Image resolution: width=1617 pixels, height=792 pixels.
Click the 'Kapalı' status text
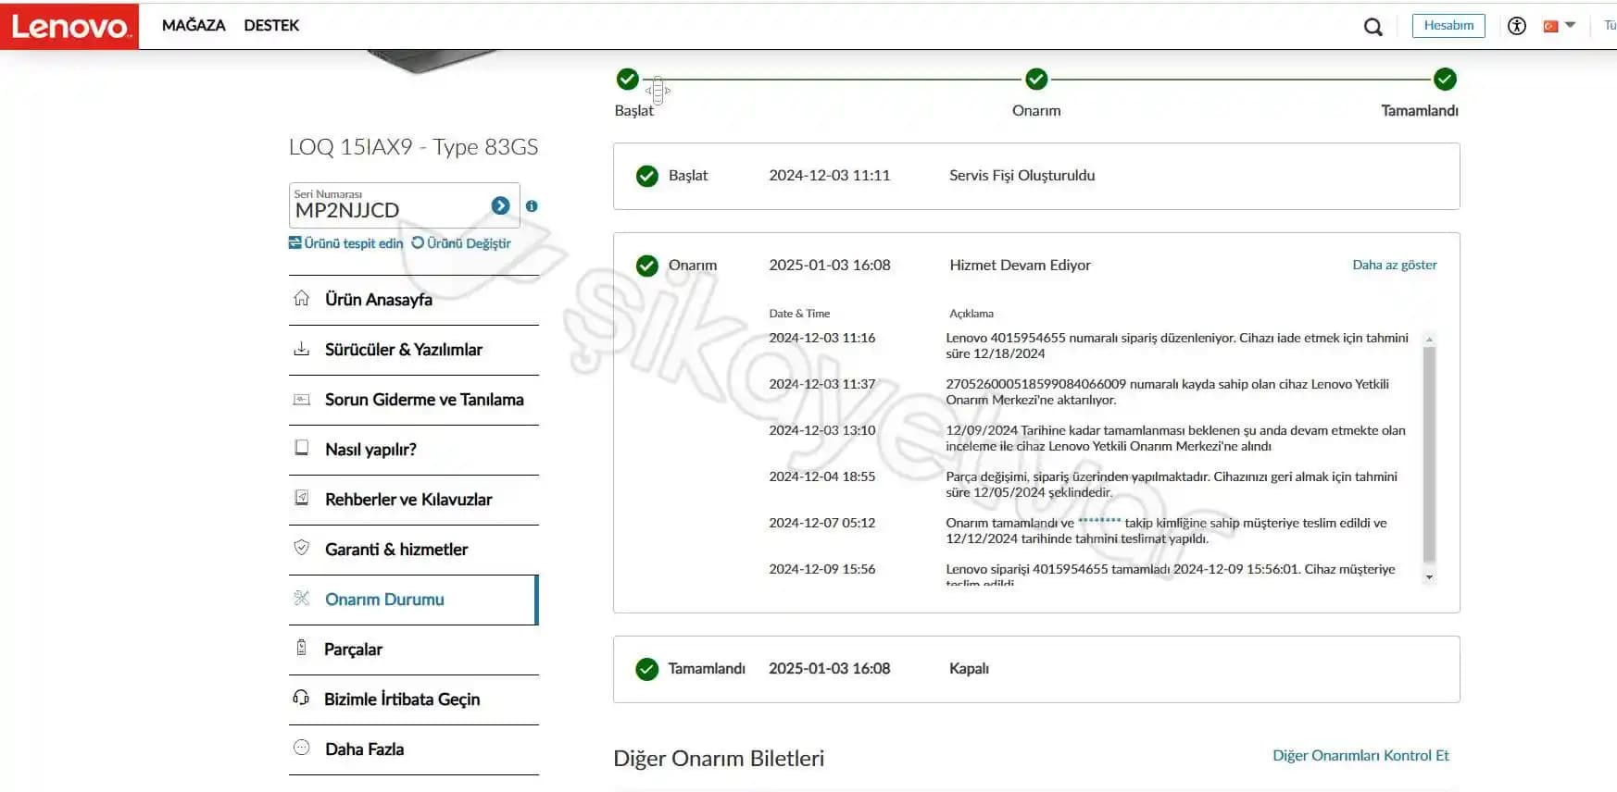pos(969,669)
